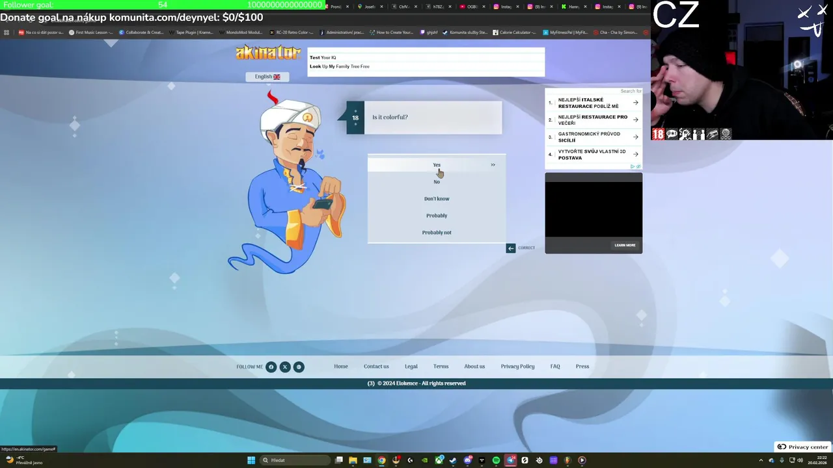
Task: Open the 'Collaborate & Creat...' bookmark
Action: click(141, 32)
